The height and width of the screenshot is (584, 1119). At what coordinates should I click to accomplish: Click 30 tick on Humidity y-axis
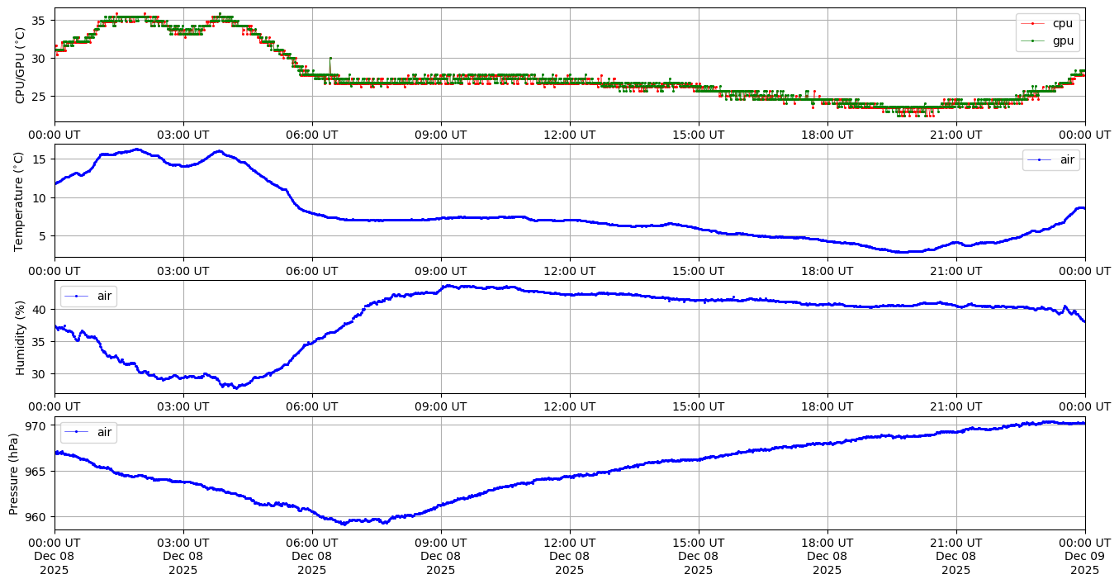click(41, 373)
